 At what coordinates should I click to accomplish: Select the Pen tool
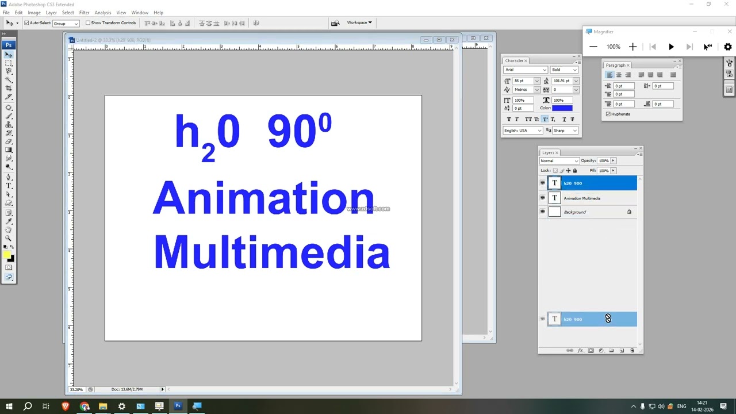pyautogui.click(x=9, y=177)
